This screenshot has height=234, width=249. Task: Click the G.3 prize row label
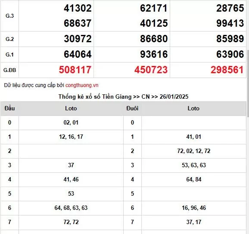pyautogui.click(x=9, y=16)
